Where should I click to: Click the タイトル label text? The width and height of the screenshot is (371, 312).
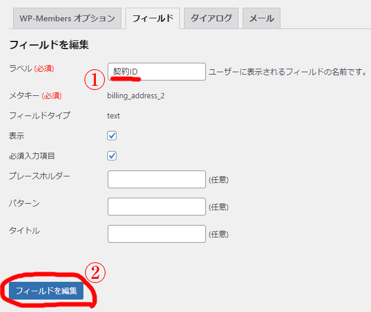coord(24,230)
